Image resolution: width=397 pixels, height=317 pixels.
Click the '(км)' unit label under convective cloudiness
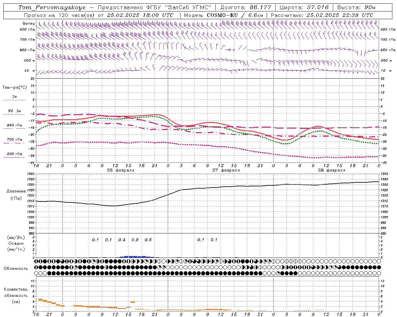pyautogui.click(x=16, y=302)
